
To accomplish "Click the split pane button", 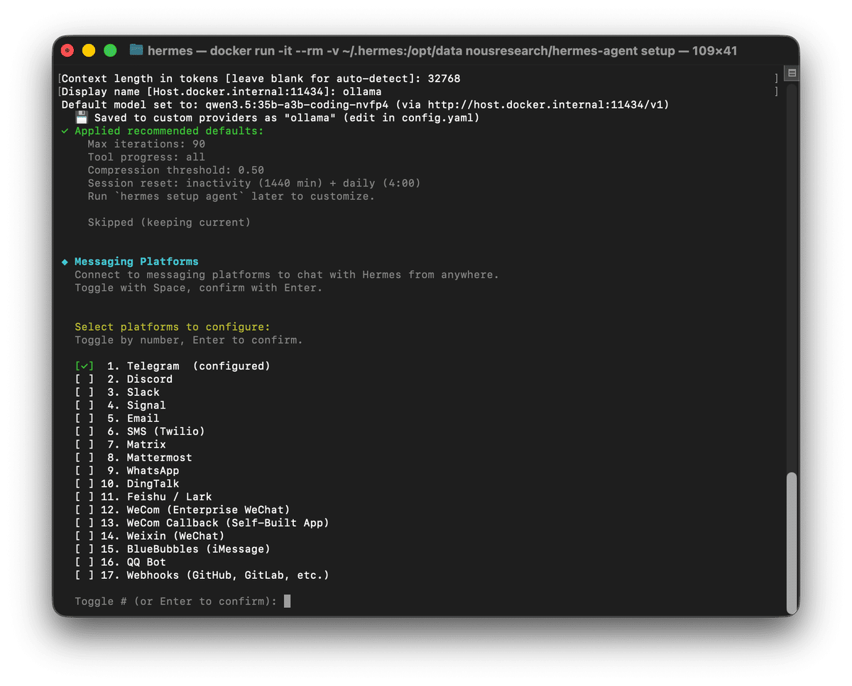I will point(792,73).
